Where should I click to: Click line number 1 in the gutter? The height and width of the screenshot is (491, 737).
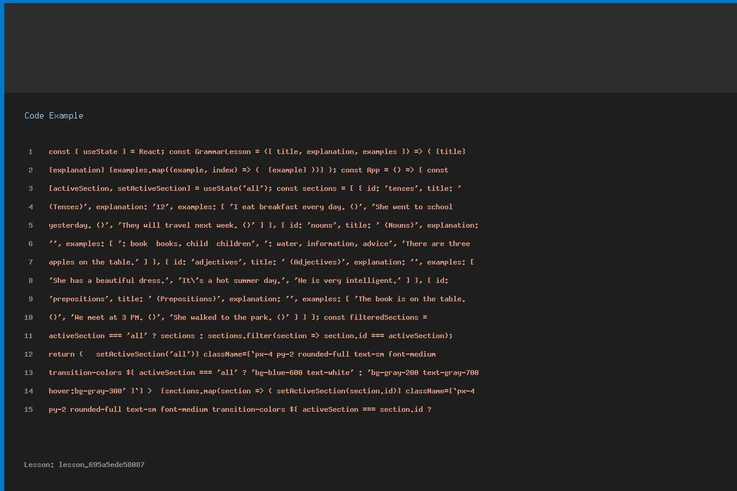pos(30,152)
